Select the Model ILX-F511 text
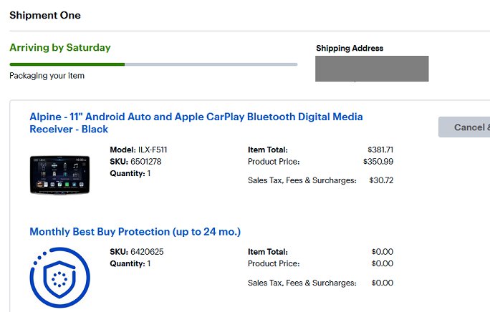This screenshot has width=490, height=312. (138, 150)
